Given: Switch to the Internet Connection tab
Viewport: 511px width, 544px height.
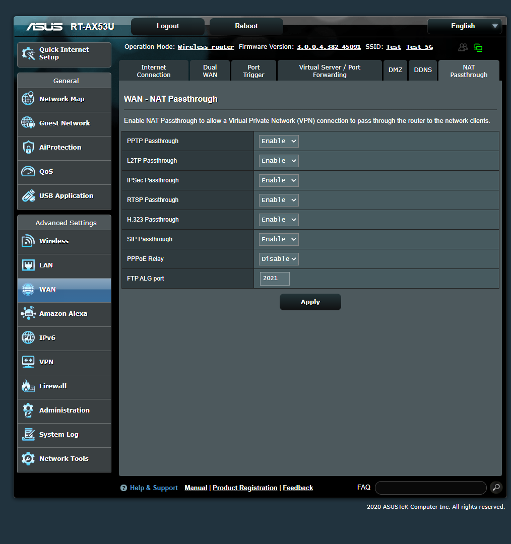Looking at the screenshot, I should 153,71.
